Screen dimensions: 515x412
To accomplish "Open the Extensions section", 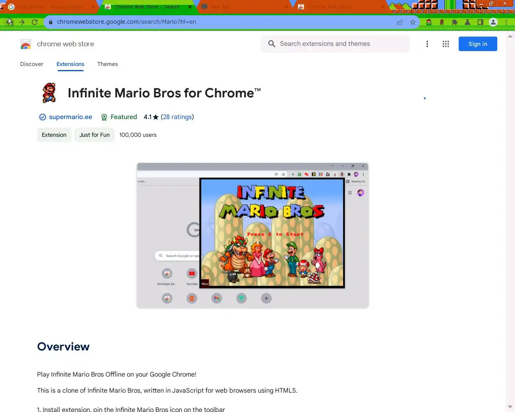I will pyautogui.click(x=70, y=64).
